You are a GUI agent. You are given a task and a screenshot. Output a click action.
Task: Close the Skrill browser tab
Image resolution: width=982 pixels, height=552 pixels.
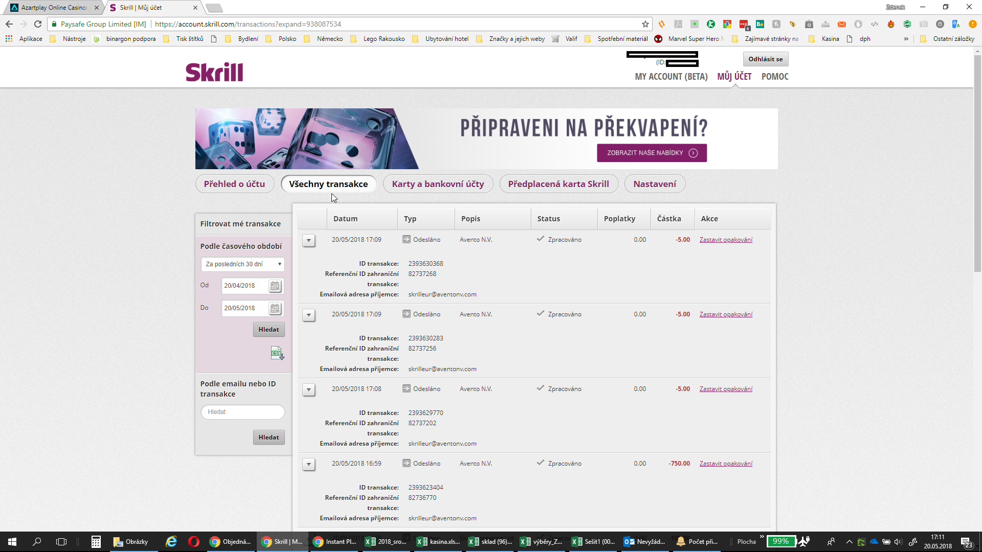[x=195, y=8]
